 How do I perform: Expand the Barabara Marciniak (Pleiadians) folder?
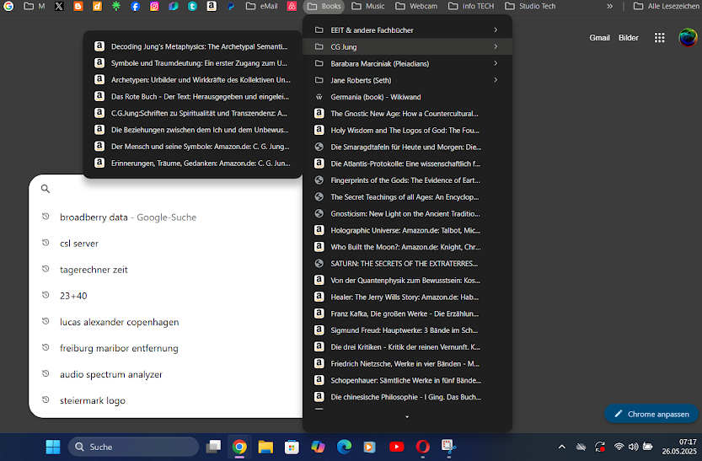click(x=407, y=63)
